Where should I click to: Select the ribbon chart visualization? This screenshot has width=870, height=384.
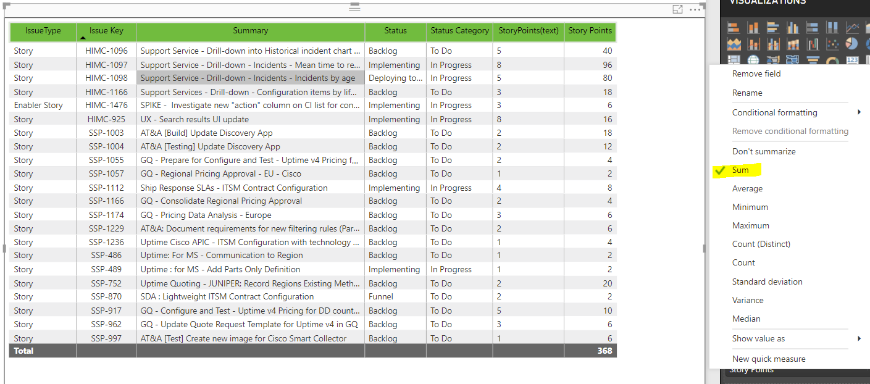[793, 44]
